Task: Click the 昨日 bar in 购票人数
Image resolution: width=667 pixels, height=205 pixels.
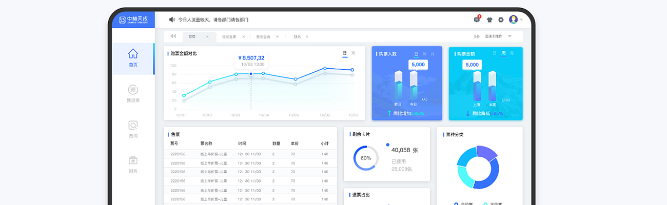Action: [398, 85]
